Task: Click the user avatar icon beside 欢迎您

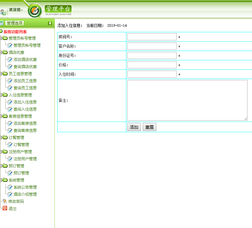Action: 3,12
